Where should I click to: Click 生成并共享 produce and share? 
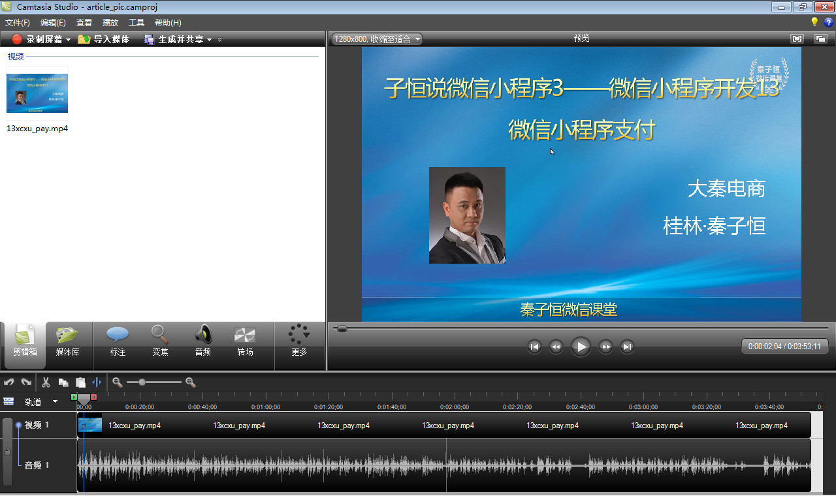point(174,39)
